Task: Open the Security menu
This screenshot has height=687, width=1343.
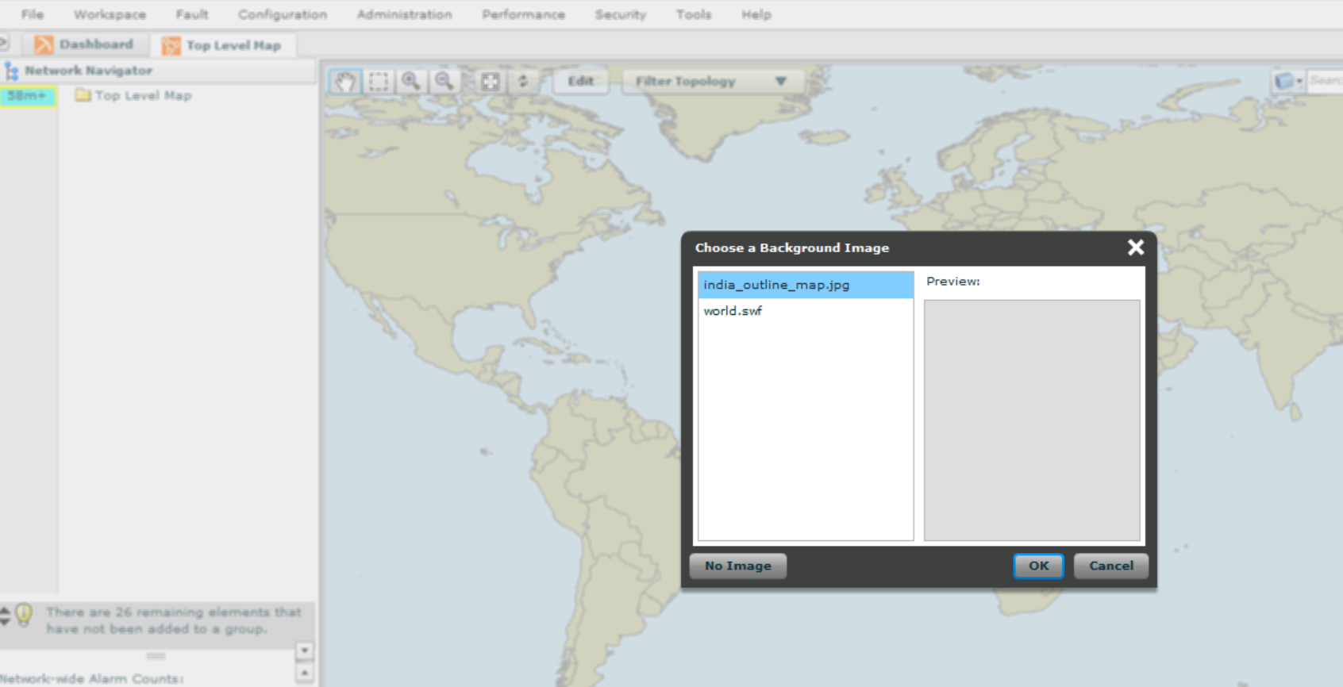Action: pyautogui.click(x=621, y=14)
